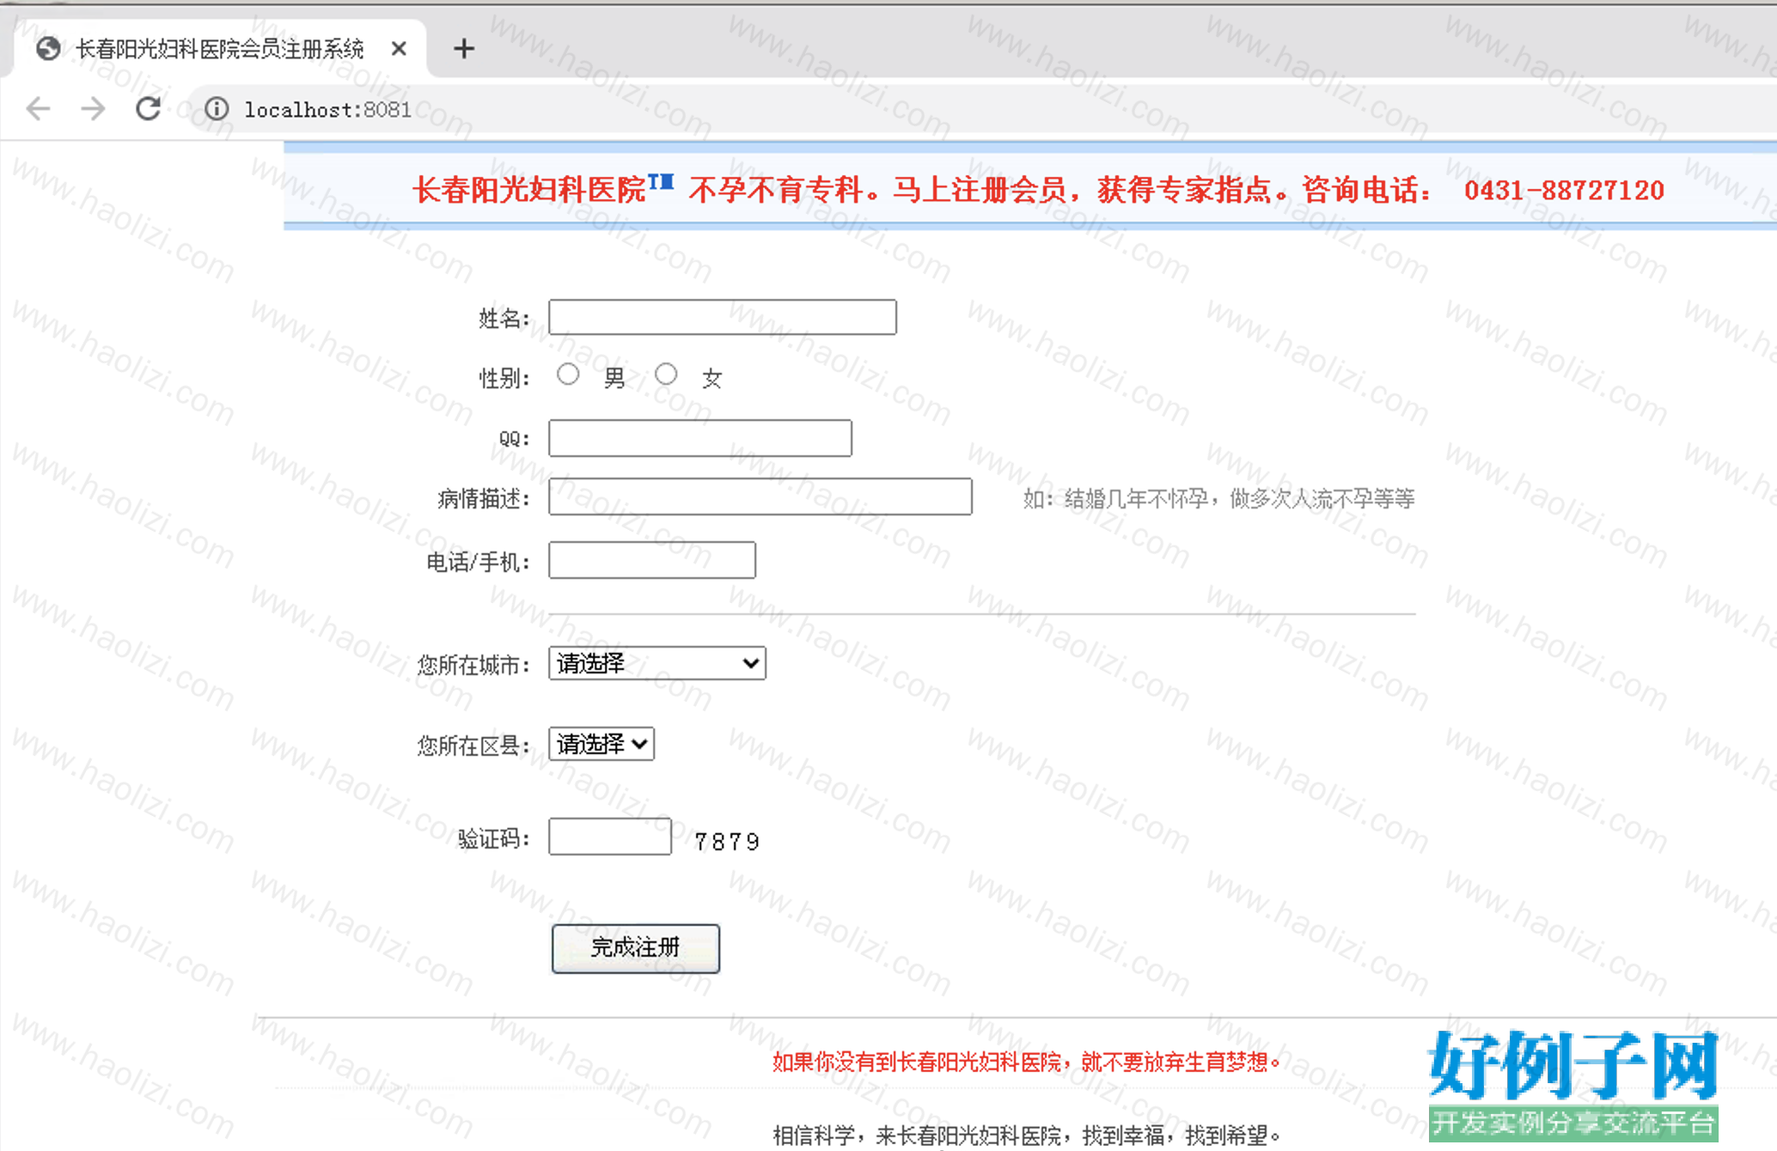This screenshot has height=1151, width=1777.
Task: Open the 您所在城市 dropdown
Action: coord(657,663)
